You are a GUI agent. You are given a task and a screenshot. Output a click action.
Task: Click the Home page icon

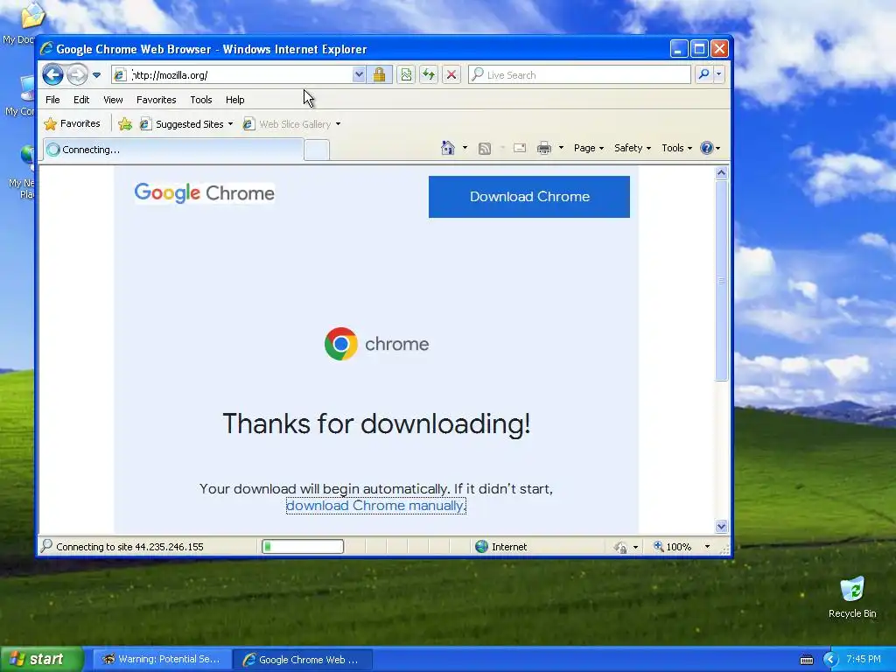(x=447, y=148)
